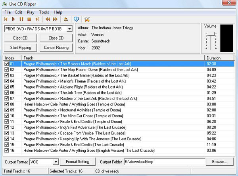Uncheck track 01 The Raiders March

point(6,63)
